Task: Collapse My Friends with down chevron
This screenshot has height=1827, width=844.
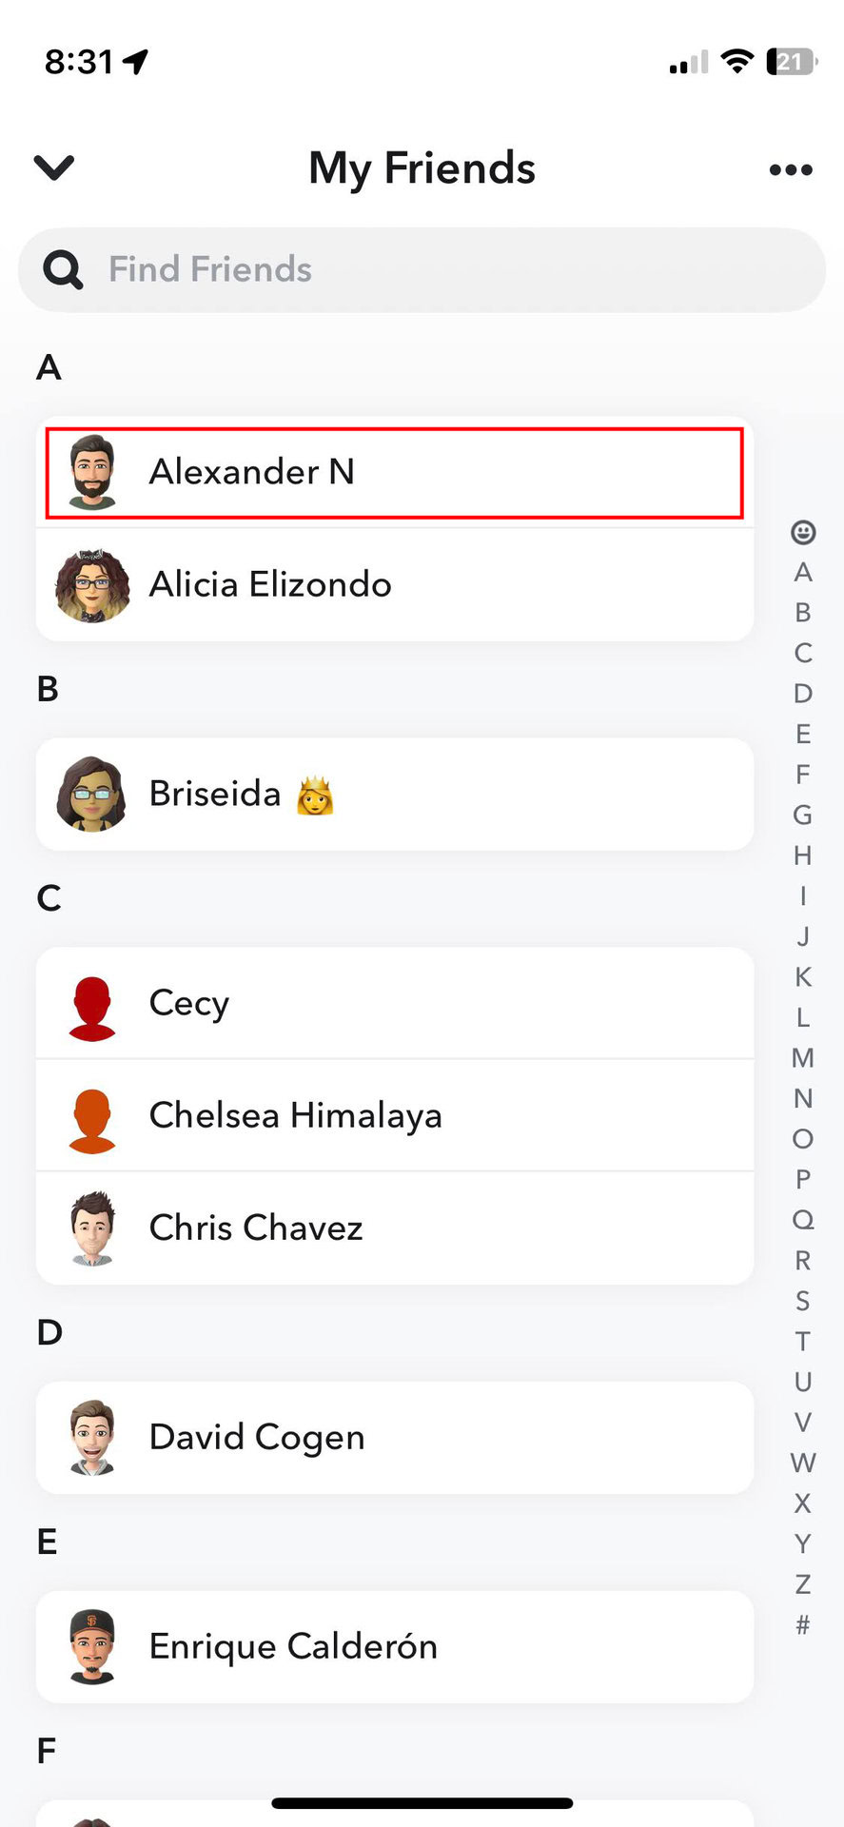Action: [54, 167]
